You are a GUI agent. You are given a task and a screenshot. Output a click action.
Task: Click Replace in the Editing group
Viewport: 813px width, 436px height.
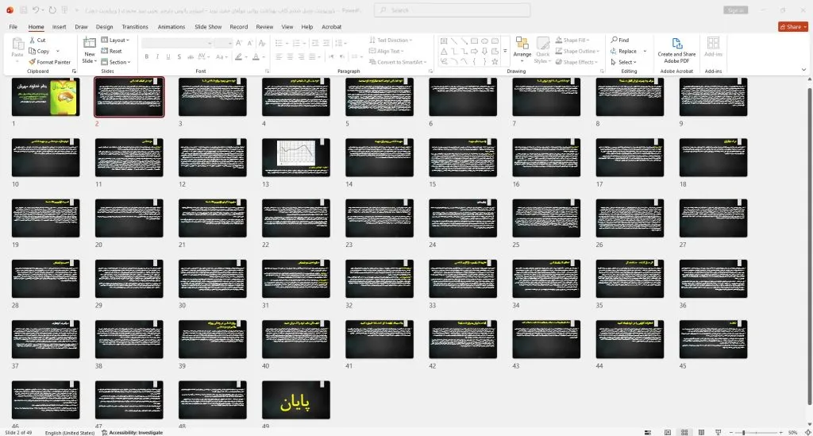[x=624, y=52]
